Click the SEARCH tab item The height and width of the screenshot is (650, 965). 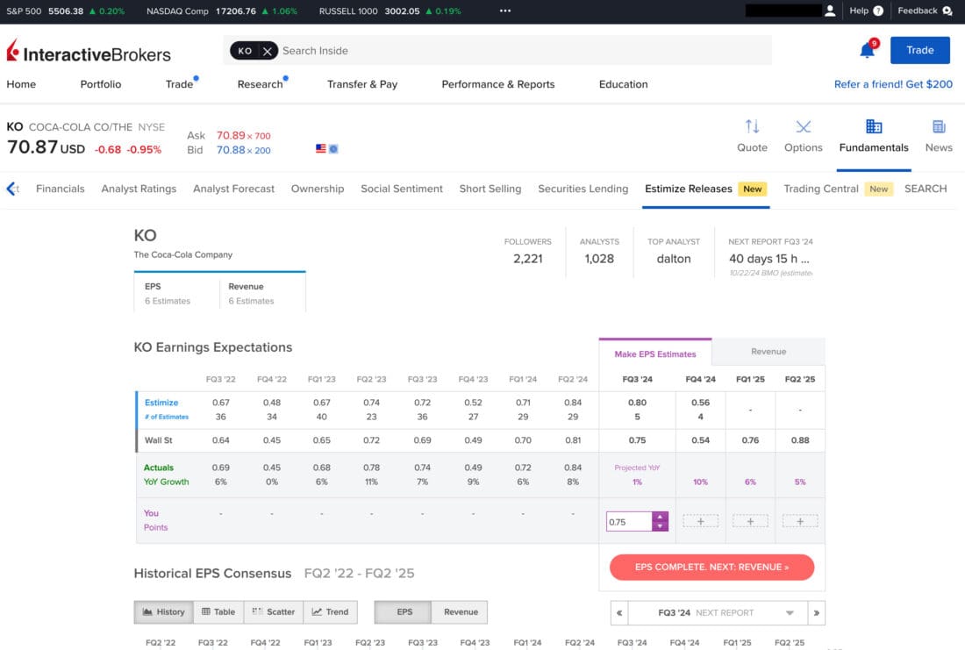pyautogui.click(x=926, y=189)
